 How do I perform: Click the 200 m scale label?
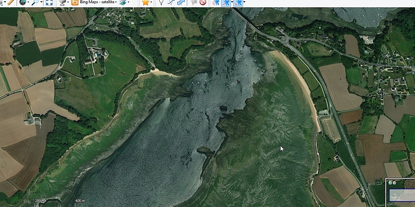click(x=39, y=201)
